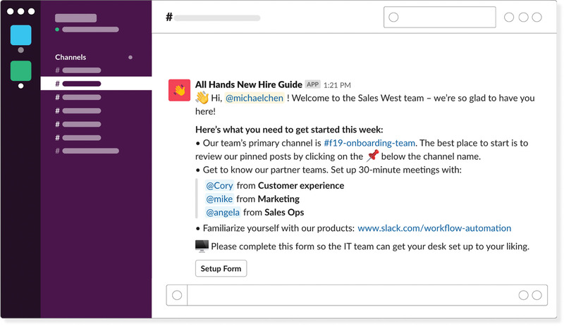This screenshot has height=326, width=564.
Task: Click the rightmost circle in message input
Action: [537, 295]
